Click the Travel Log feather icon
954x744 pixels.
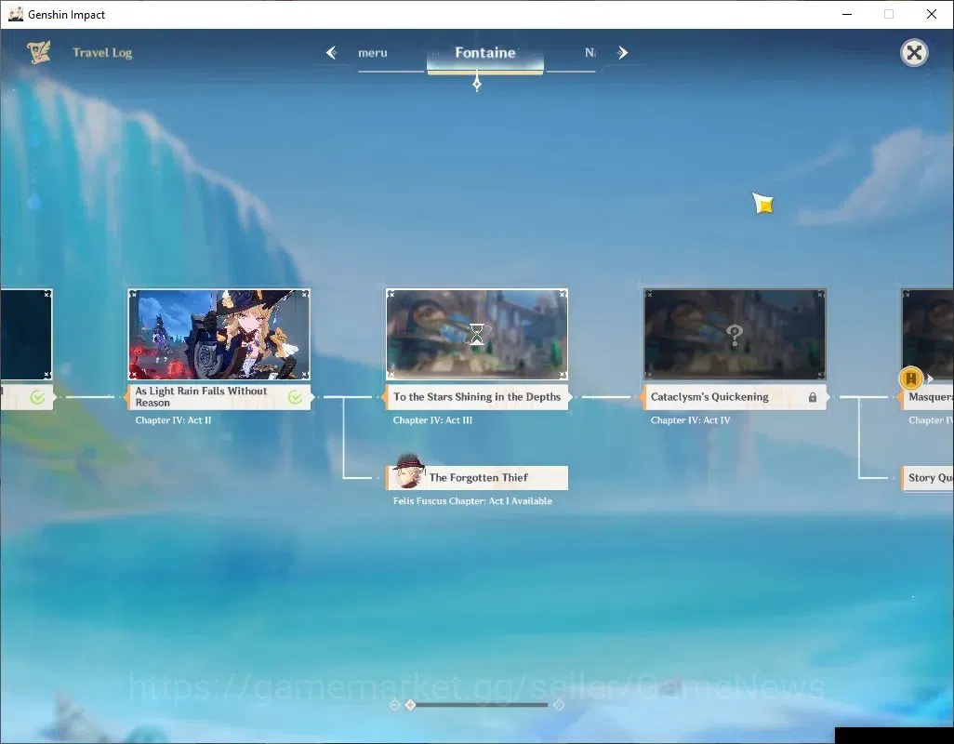[x=39, y=52]
